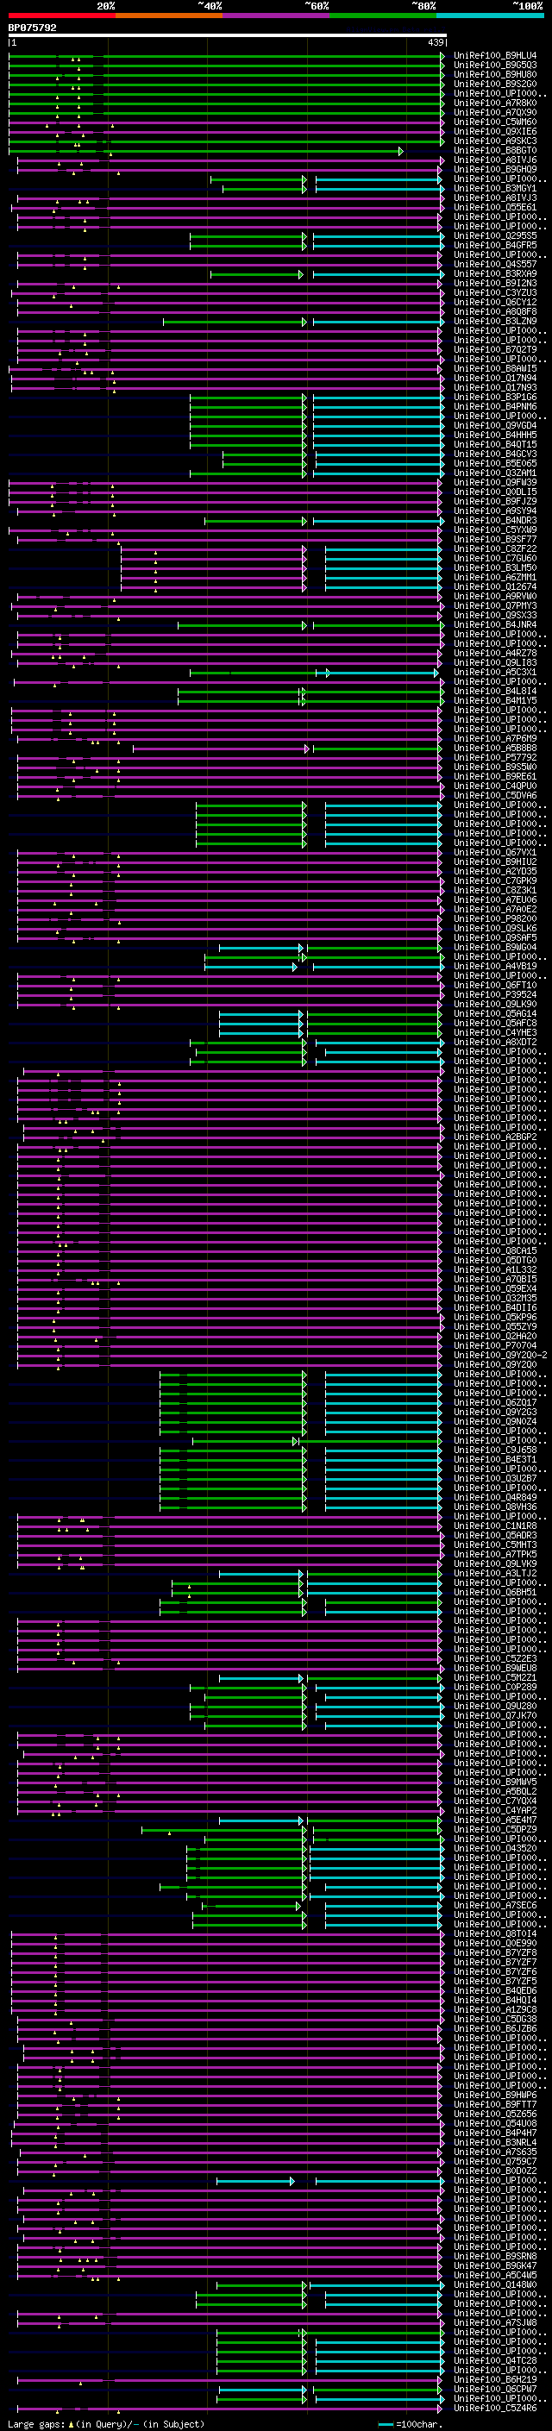Screen dimensions: 552x2431
Task: Open UniRef100_A7R8K0 hit label
Action: pyautogui.click(x=494, y=103)
